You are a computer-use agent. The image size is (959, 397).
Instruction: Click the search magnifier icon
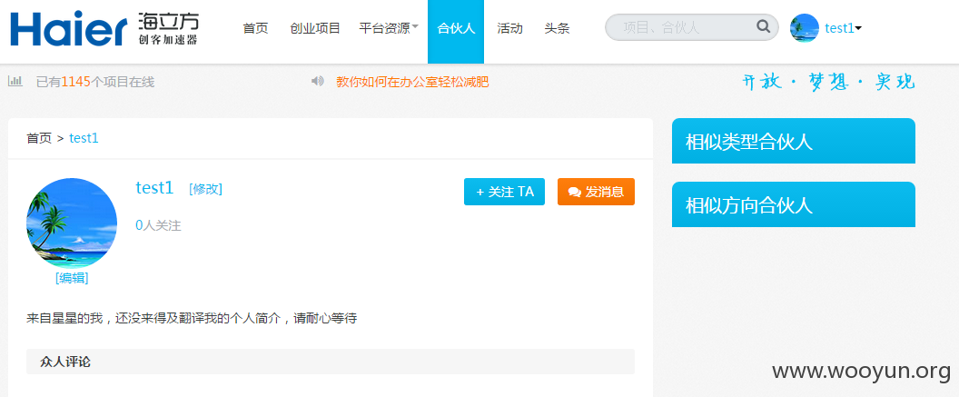click(763, 27)
